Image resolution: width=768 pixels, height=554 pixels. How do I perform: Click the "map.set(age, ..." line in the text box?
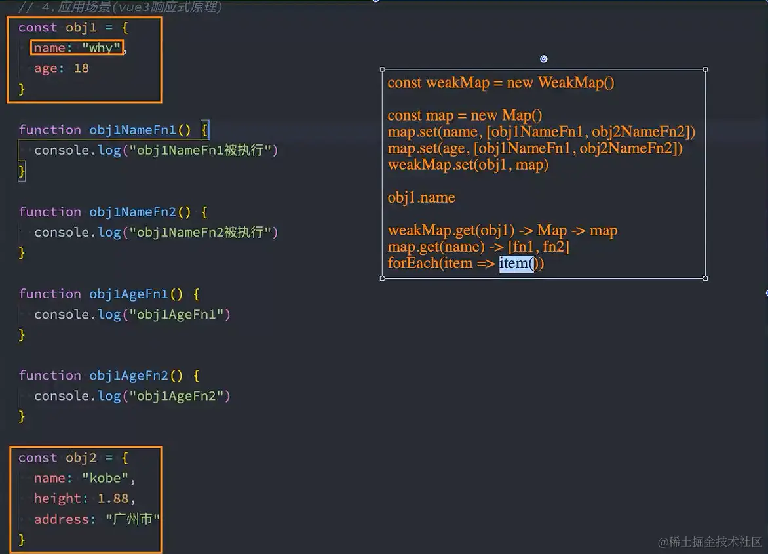pyautogui.click(x=535, y=148)
